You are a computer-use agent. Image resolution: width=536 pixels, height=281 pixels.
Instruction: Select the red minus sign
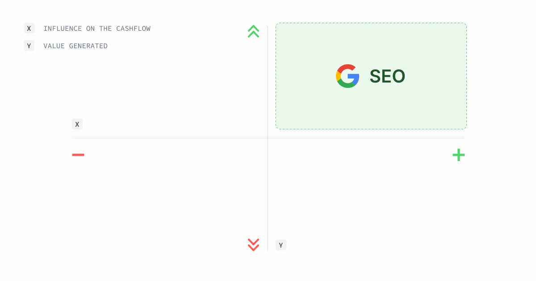78,155
